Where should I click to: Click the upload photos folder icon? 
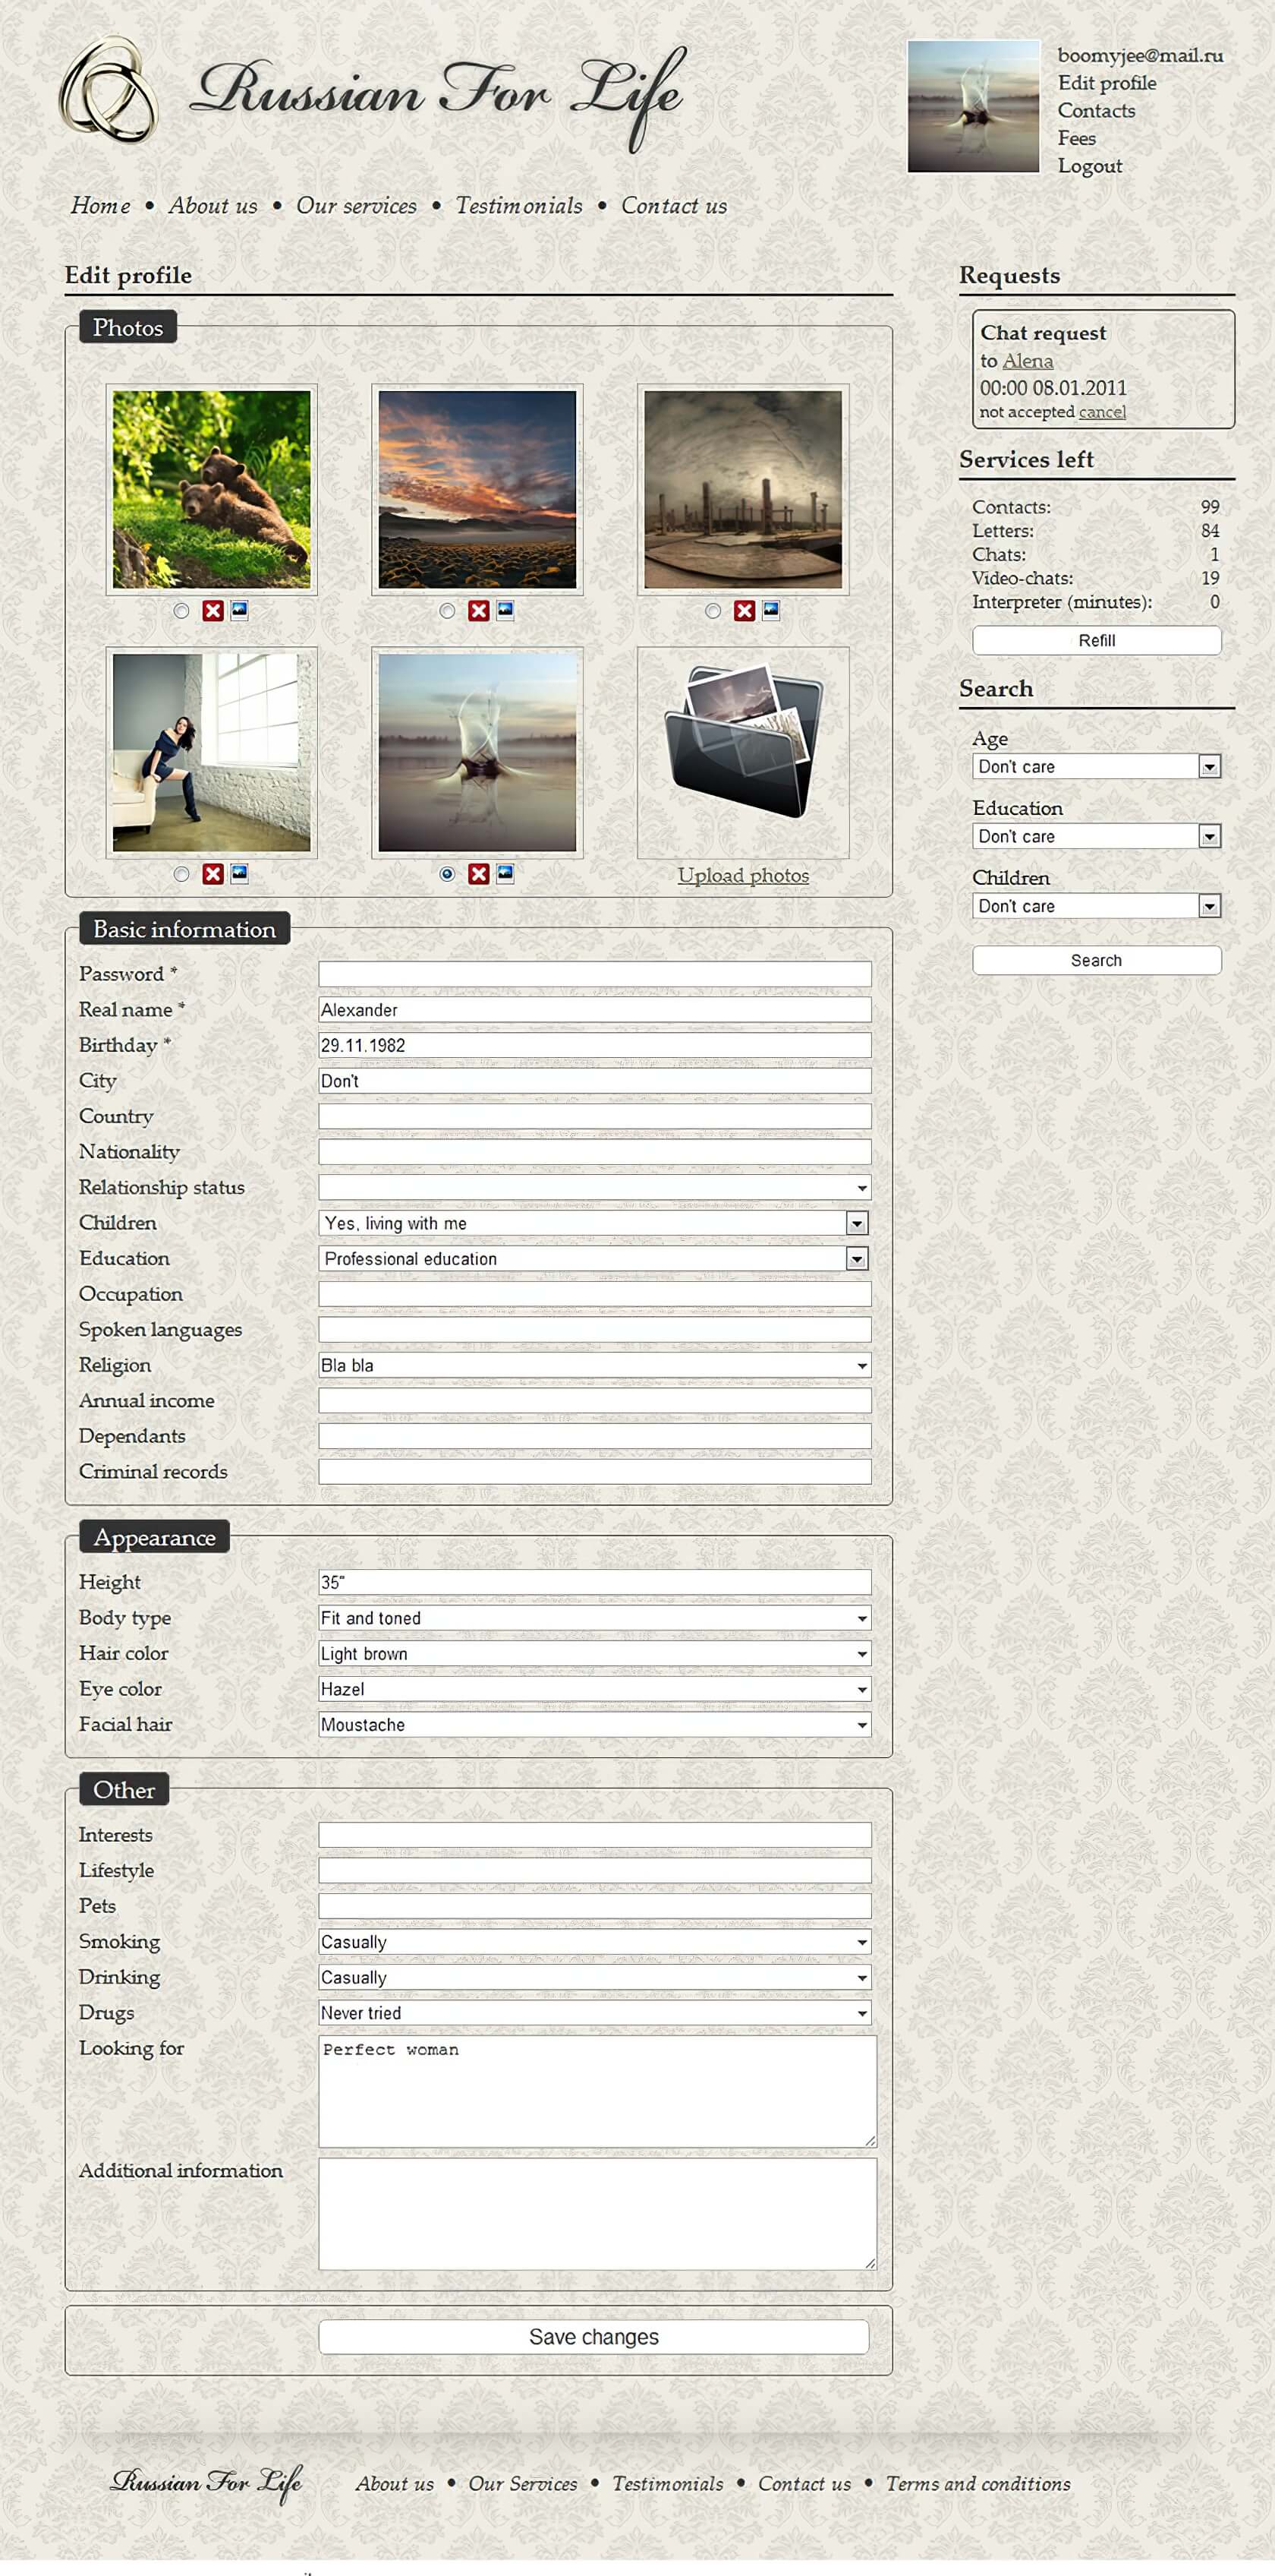tap(744, 742)
